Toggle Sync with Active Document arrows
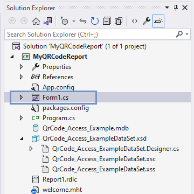 pyautogui.click(x=83, y=22)
